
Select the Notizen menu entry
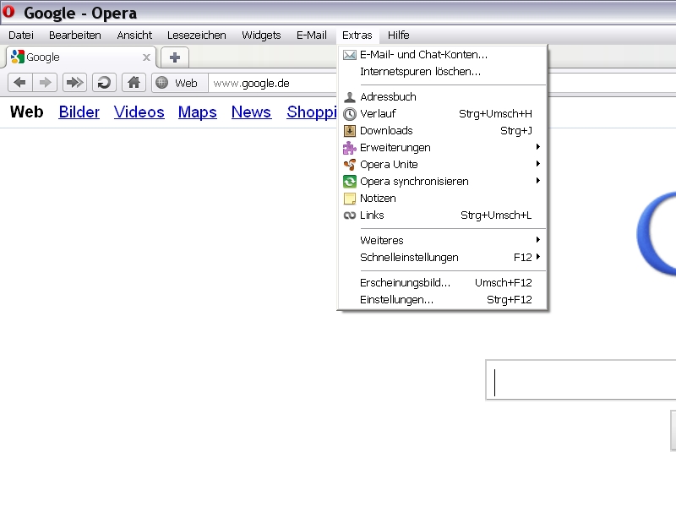(442, 199)
